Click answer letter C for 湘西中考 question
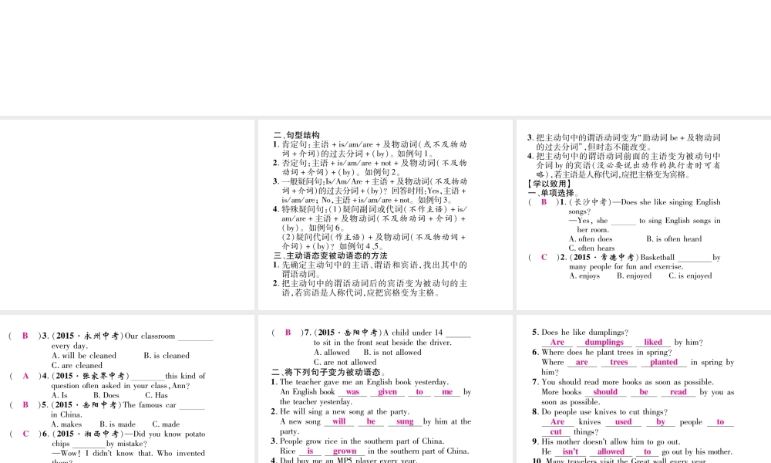This screenshot has height=463, width=771. [25, 434]
